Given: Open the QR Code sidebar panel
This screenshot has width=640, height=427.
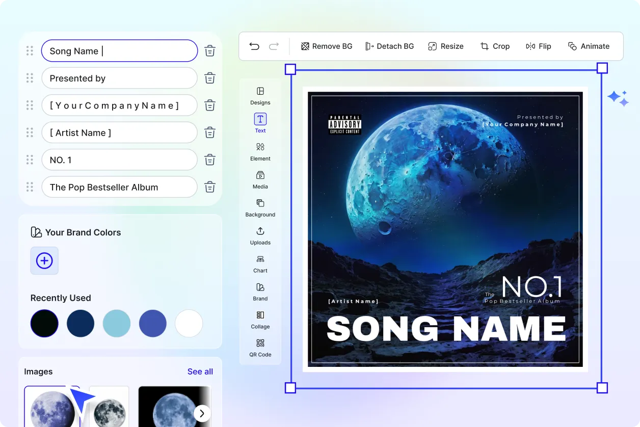Looking at the screenshot, I should pyautogui.click(x=260, y=348).
